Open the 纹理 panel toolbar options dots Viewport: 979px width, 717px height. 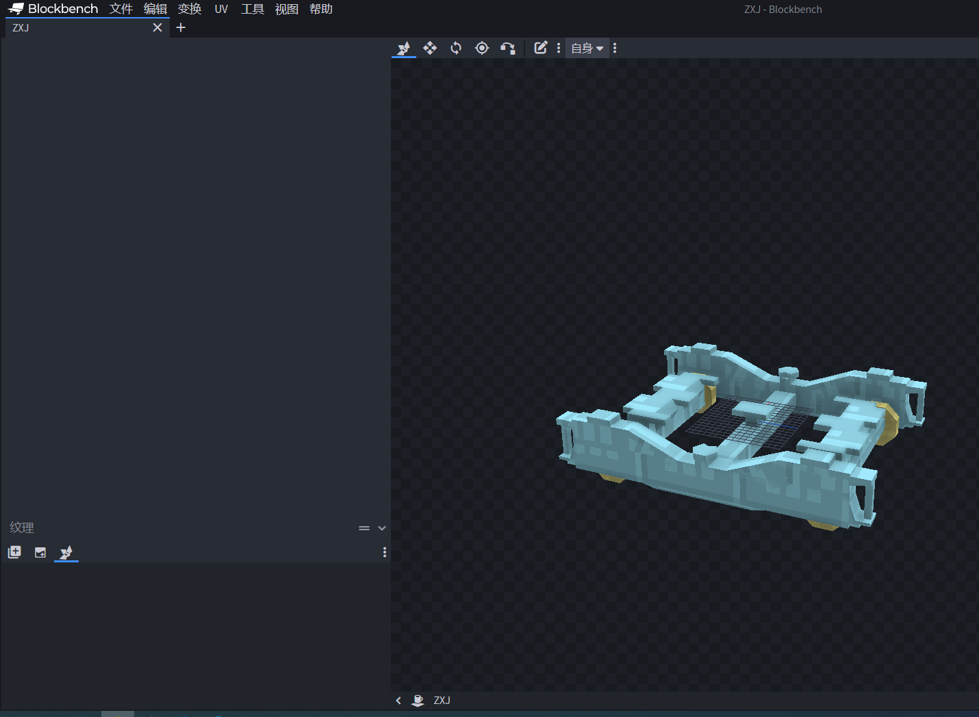385,552
